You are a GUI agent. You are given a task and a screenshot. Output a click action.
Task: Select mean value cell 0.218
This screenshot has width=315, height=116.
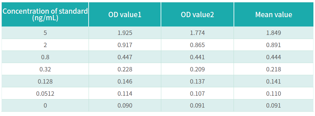tap(274, 69)
